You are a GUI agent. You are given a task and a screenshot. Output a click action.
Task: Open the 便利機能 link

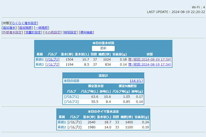pyautogui.click(x=86, y=33)
